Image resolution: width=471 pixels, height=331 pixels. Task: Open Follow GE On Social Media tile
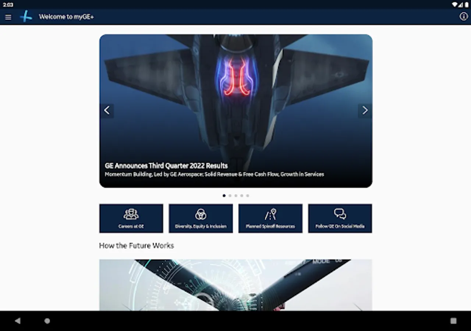[340, 218]
